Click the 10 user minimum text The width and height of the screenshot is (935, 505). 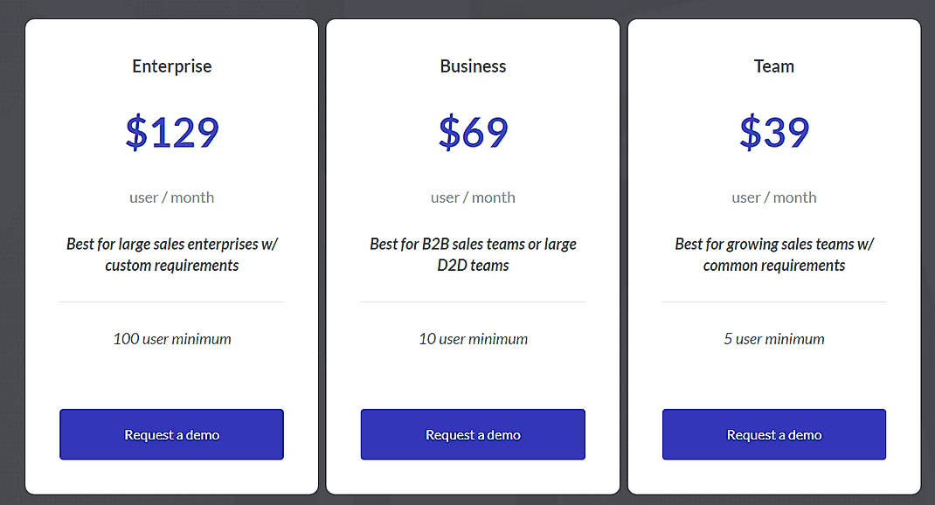point(473,338)
